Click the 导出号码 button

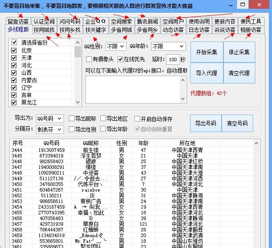click(206, 123)
